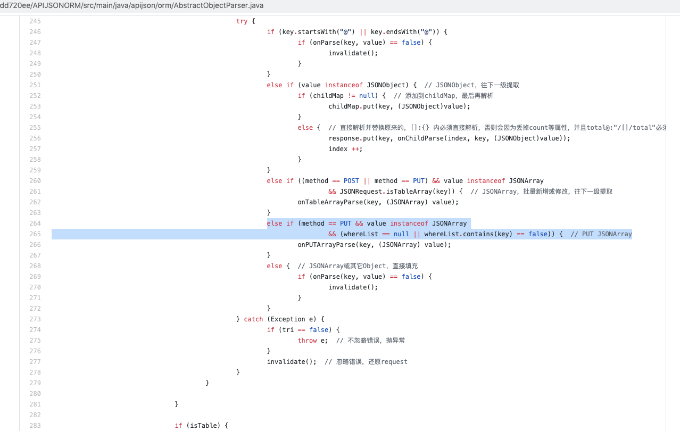Open the dd720ee commit breadcrumb link
Screen dimensions: 680x431
click(x=15, y=6)
